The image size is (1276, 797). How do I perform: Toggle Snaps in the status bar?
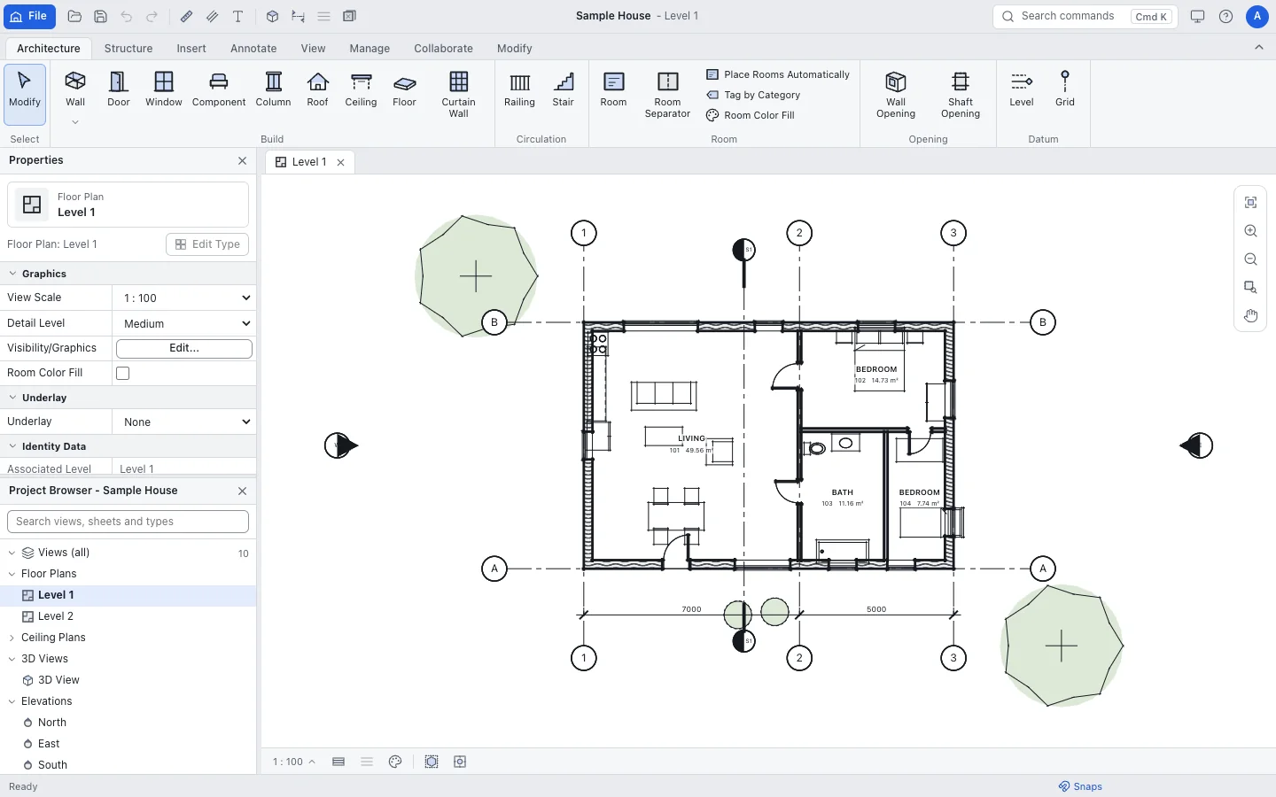pos(1080,786)
